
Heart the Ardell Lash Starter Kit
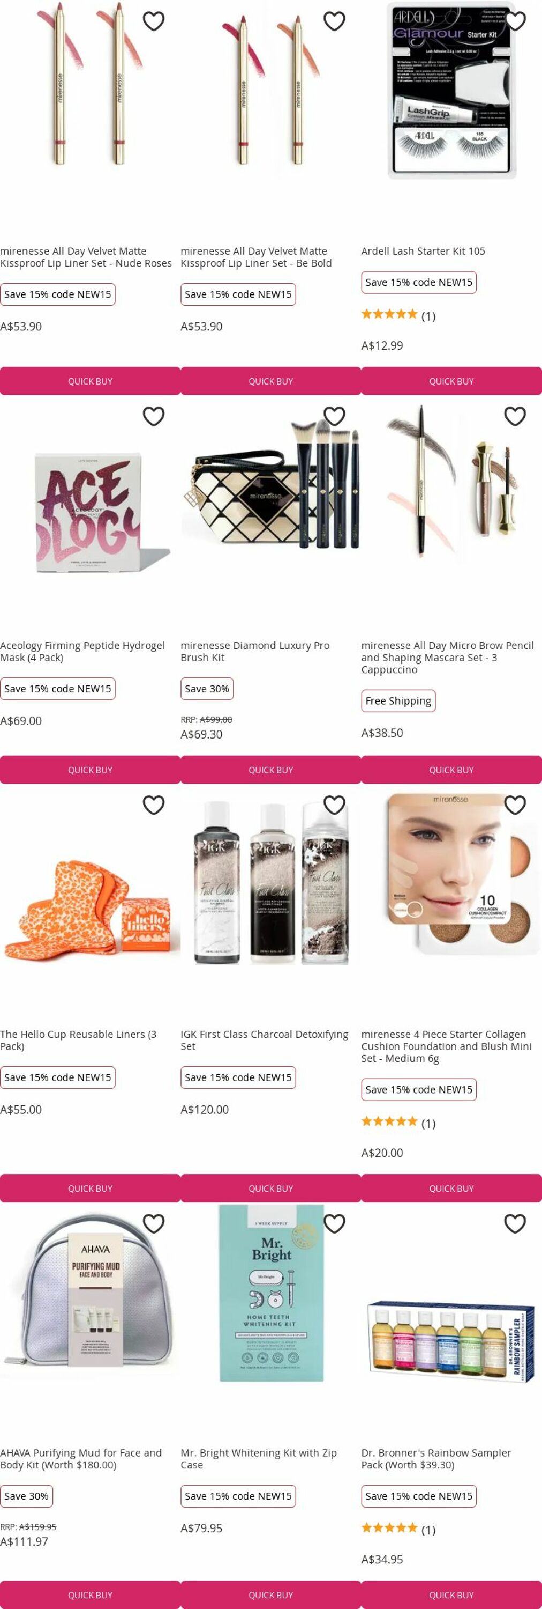[515, 21]
